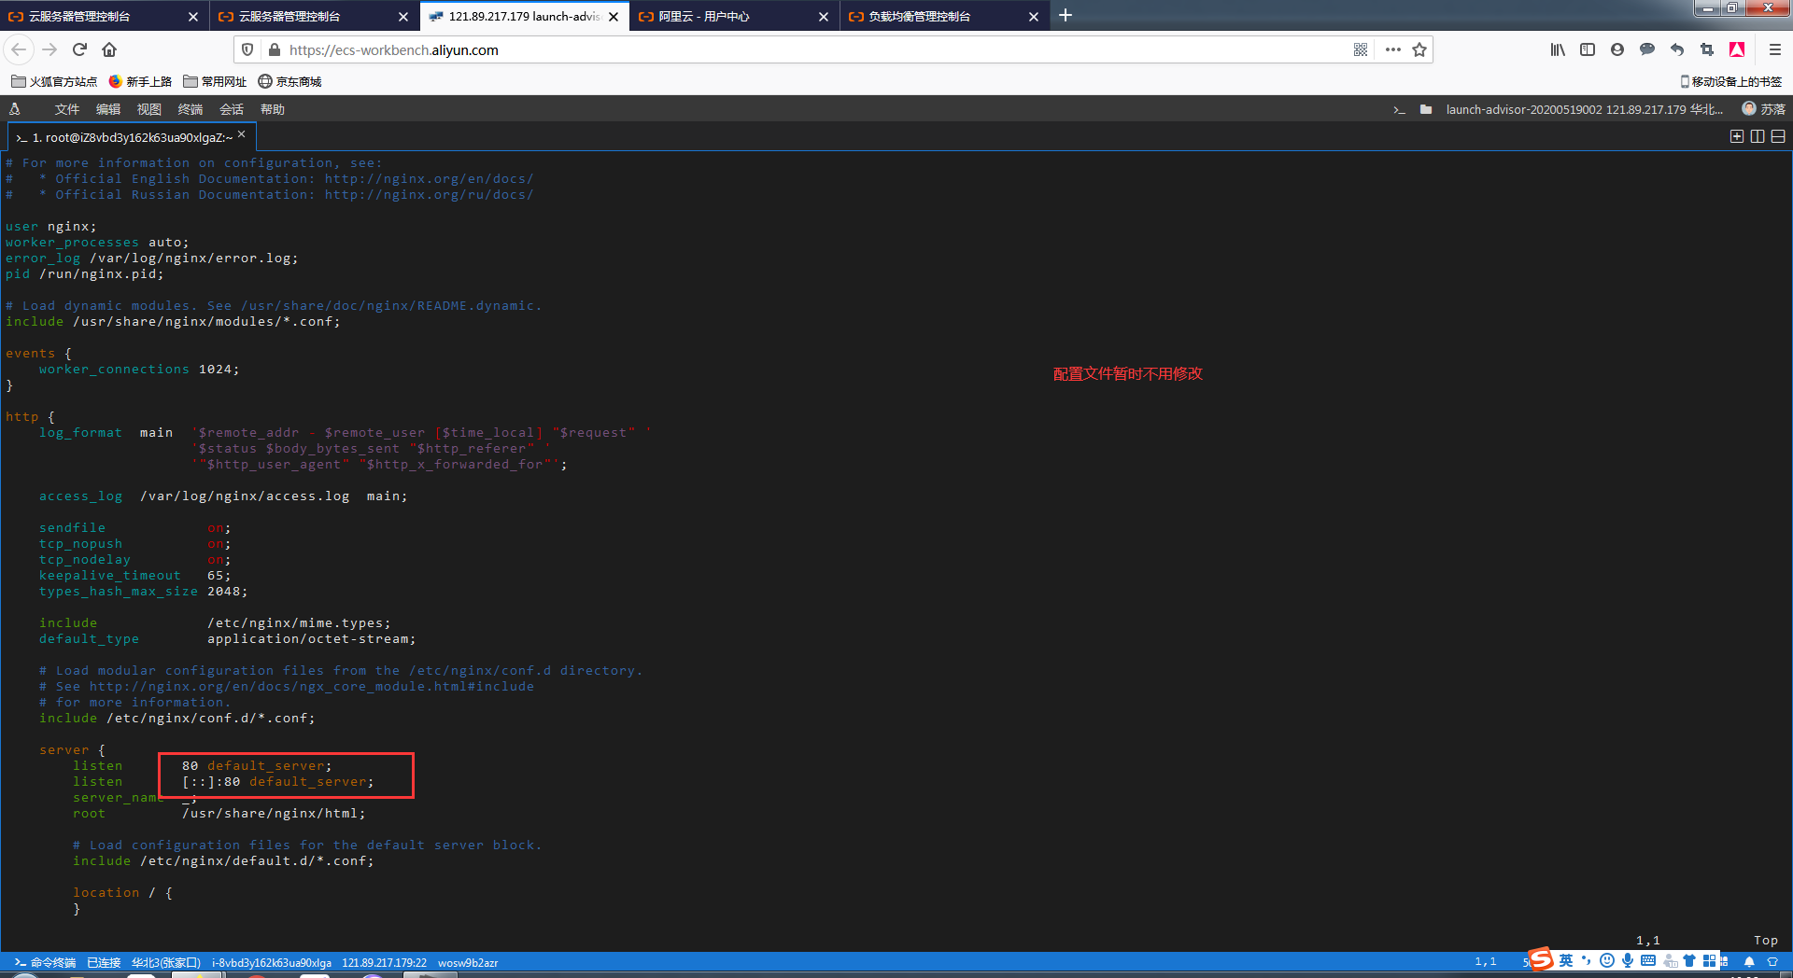Click 已连接 in the bottom status bar
Screen dimensions: 1793x978
tap(103, 962)
